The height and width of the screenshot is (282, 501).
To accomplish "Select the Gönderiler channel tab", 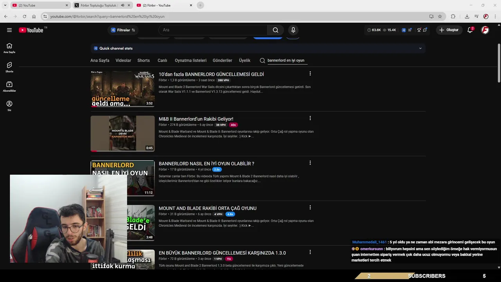I will [222, 60].
